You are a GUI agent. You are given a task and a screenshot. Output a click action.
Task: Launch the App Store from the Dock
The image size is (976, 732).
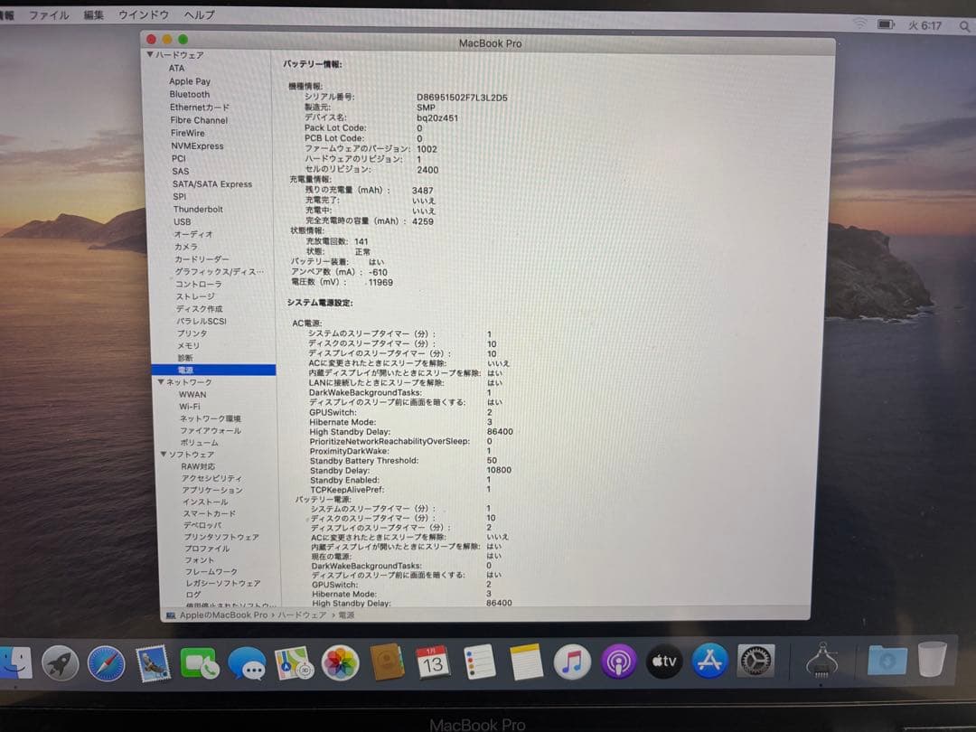click(709, 662)
